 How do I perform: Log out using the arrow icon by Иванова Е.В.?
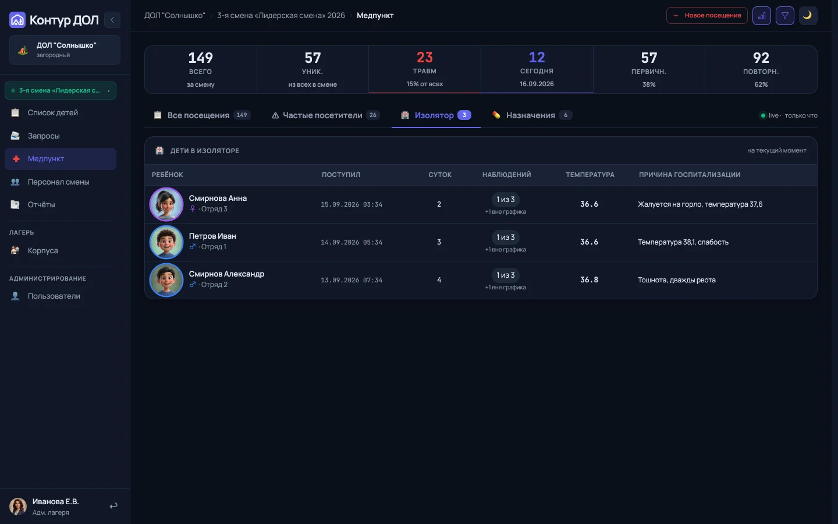click(x=113, y=506)
